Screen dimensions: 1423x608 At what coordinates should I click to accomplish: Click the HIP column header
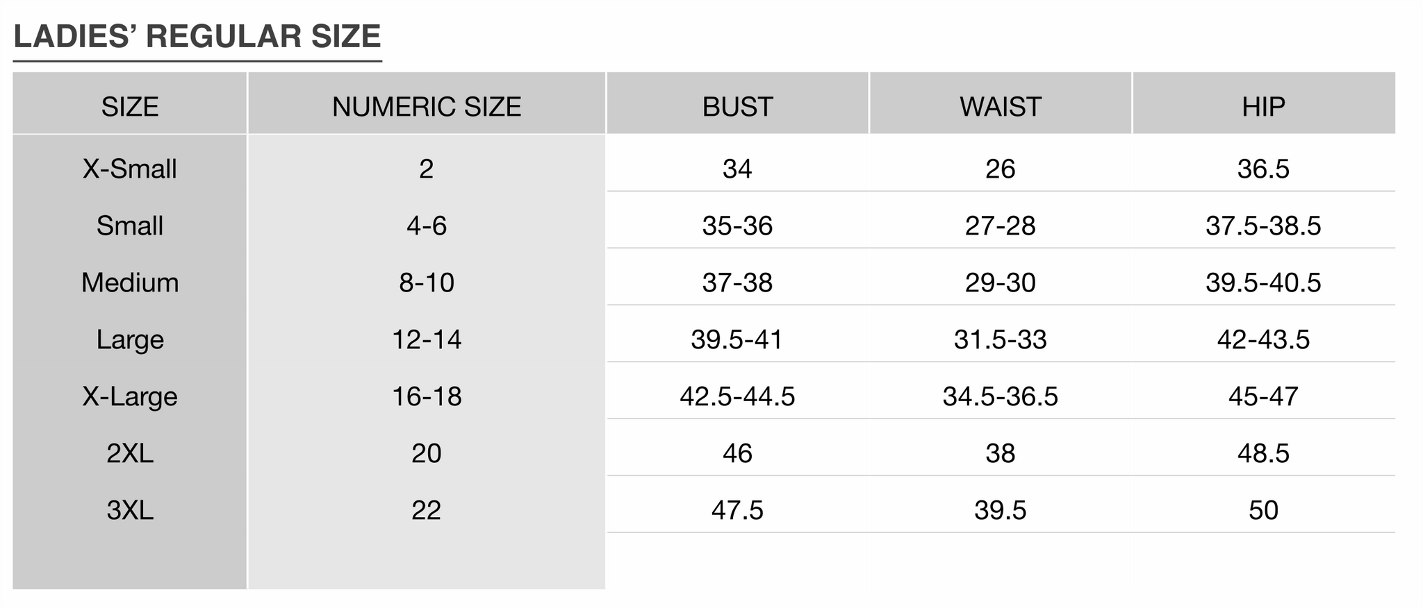1263,107
